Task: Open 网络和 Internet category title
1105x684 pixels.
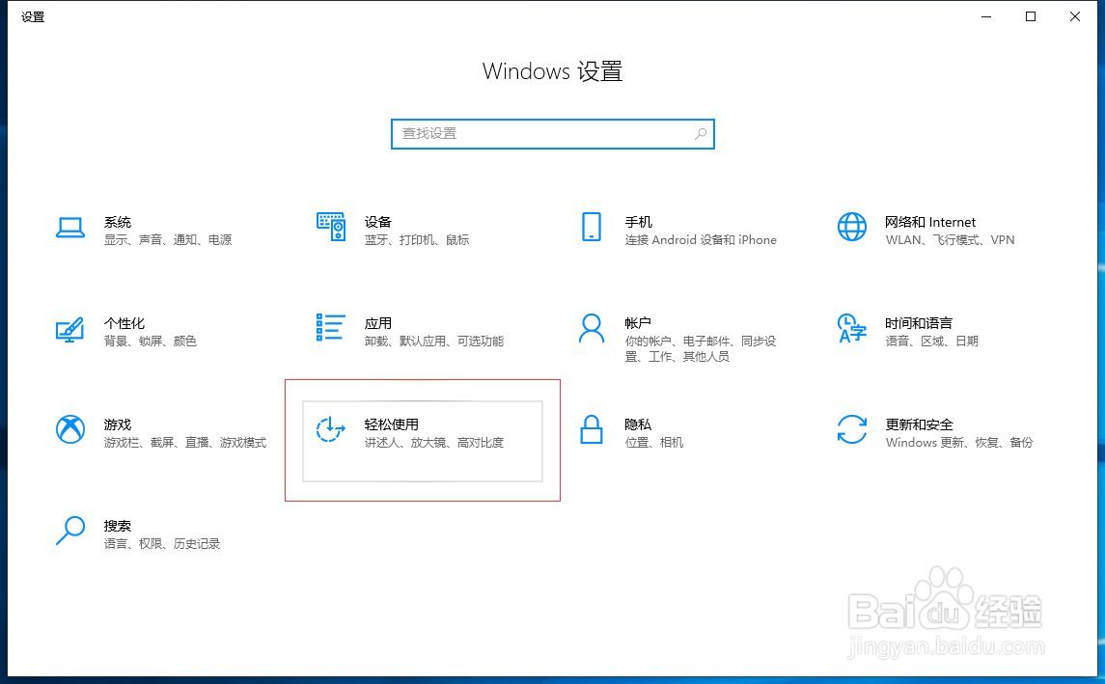Action: (x=930, y=222)
